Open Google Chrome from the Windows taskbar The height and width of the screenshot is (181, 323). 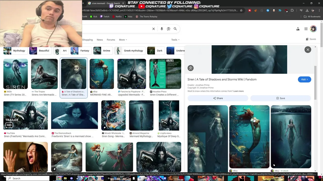[x=59, y=178]
